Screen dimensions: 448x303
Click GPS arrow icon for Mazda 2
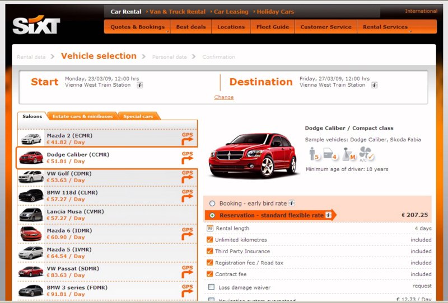(188, 139)
